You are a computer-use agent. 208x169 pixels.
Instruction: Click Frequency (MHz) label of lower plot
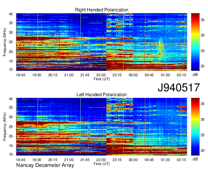(5, 127)
